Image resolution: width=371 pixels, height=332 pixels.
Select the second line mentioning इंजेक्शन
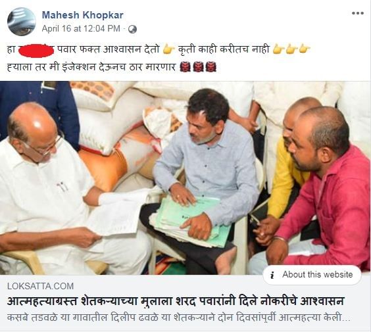(x=111, y=67)
